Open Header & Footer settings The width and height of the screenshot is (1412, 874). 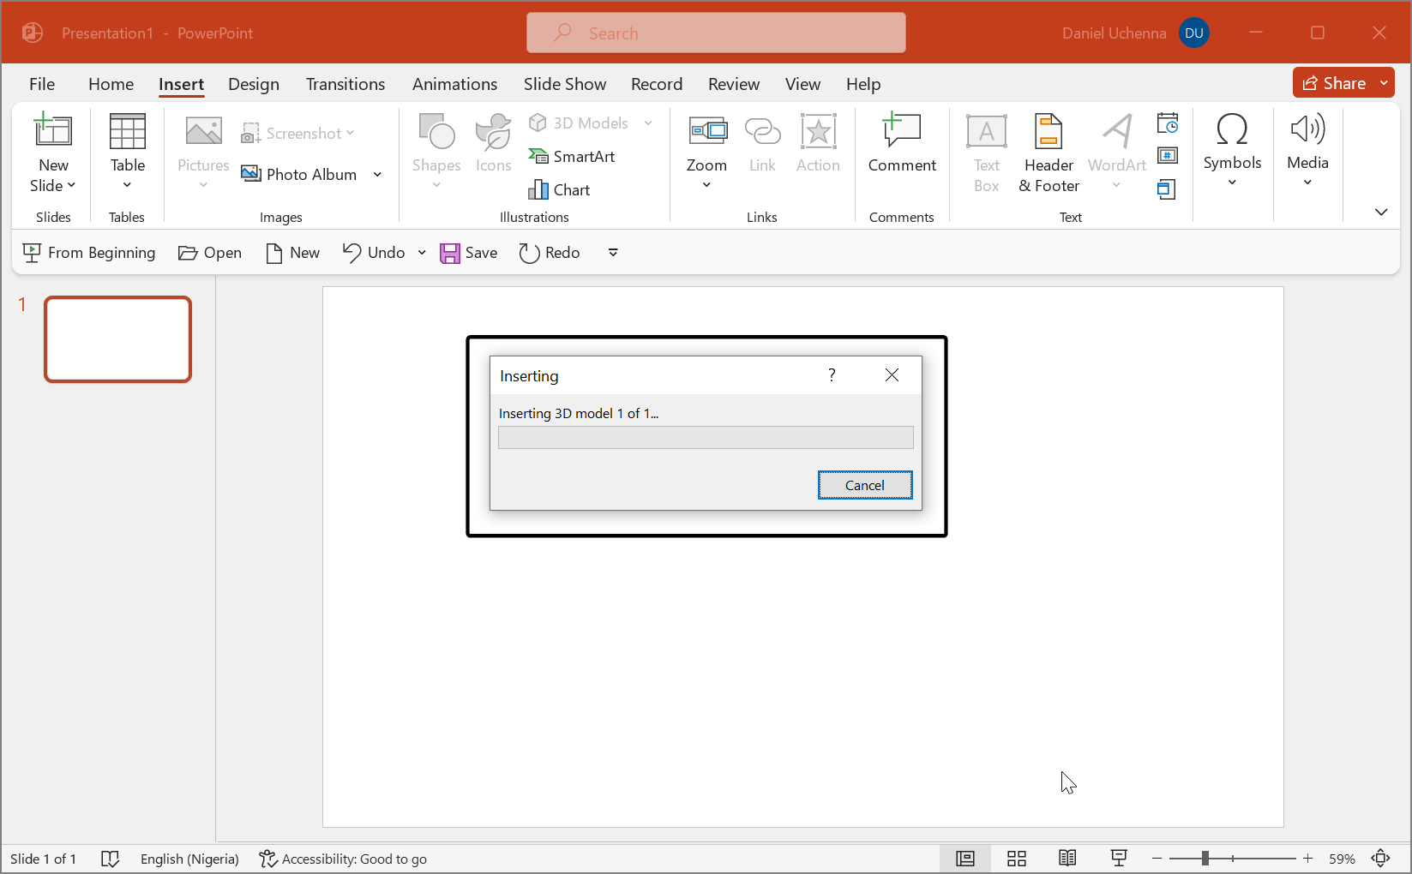click(1048, 152)
